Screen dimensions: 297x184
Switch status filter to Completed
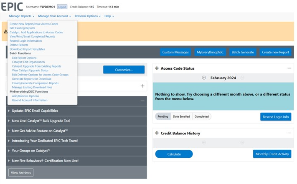pos(201,116)
